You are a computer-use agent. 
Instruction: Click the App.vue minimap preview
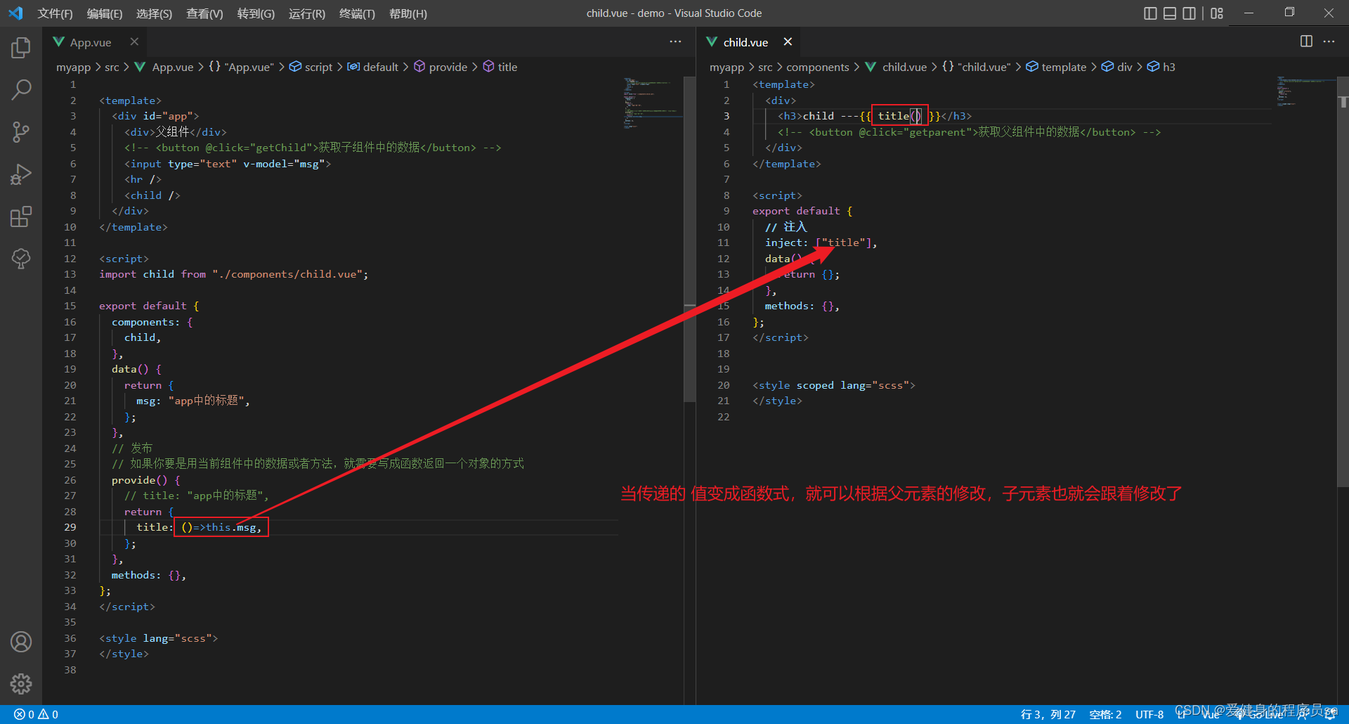(x=653, y=104)
